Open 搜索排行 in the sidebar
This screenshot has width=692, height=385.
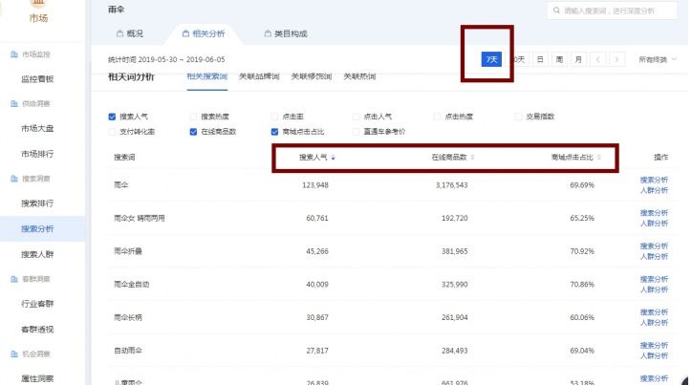click(x=37, y=203)
